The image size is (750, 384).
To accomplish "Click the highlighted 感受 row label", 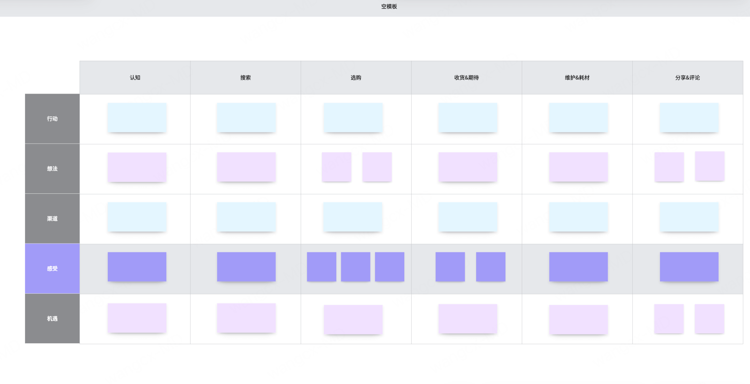I will coord(52,268).
